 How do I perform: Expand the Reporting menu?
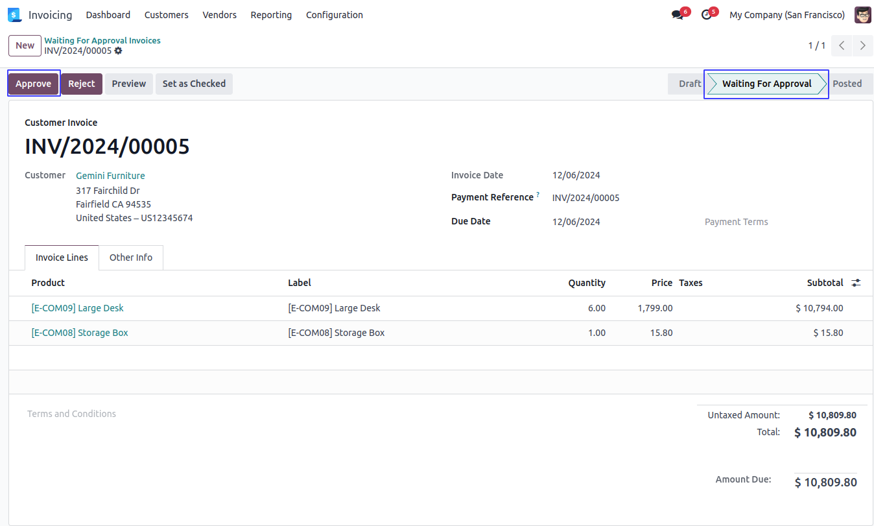click(x=271, y=15)
